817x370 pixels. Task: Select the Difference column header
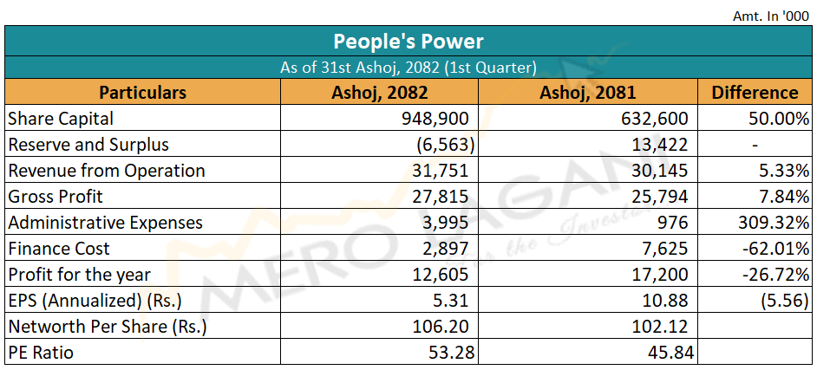(x=754, y=92)
